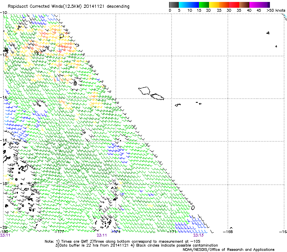Click the orange 25–30 knots legend color
287x252 pixels.
[224, 5]
